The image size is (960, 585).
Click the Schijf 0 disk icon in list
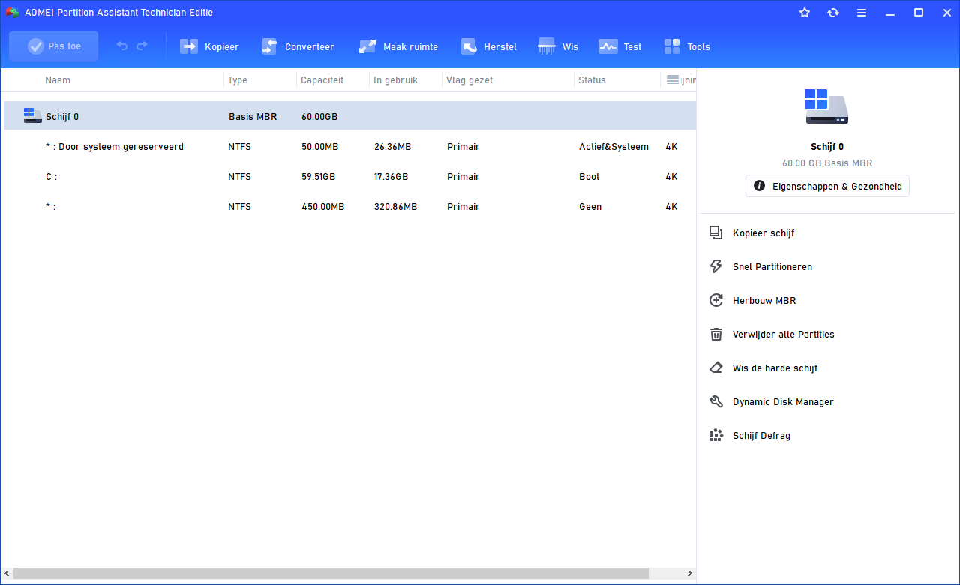tap(32, 115)
